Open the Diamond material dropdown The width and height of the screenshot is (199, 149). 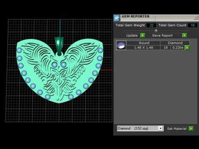tap(160, 128)
